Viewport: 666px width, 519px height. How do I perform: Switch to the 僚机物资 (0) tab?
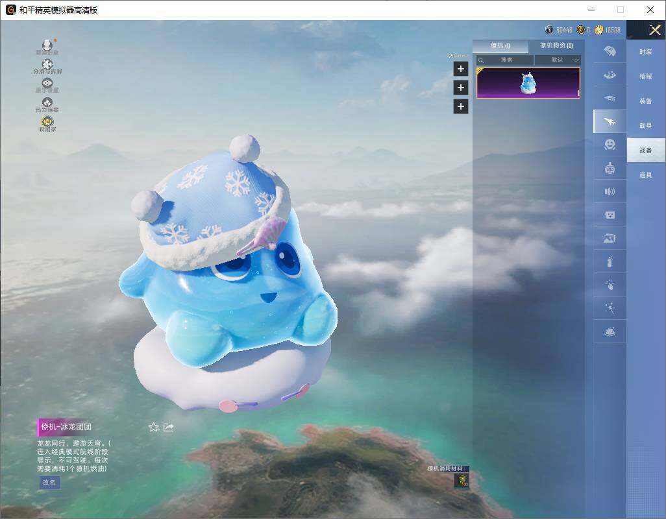coord(556,45)
